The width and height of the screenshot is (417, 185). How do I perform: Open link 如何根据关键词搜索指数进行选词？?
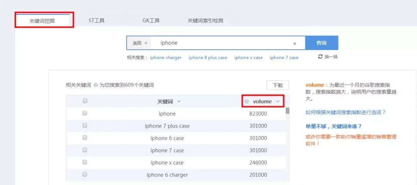pyautogui.click(x=346, y=112)
